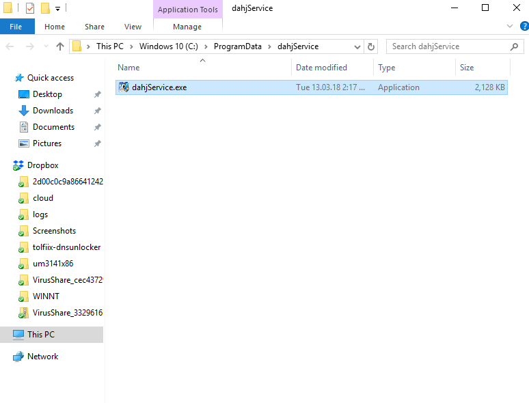The image size is (529, 403).
Task: Select This PC in the navigation pane
Action: (40, 335)
